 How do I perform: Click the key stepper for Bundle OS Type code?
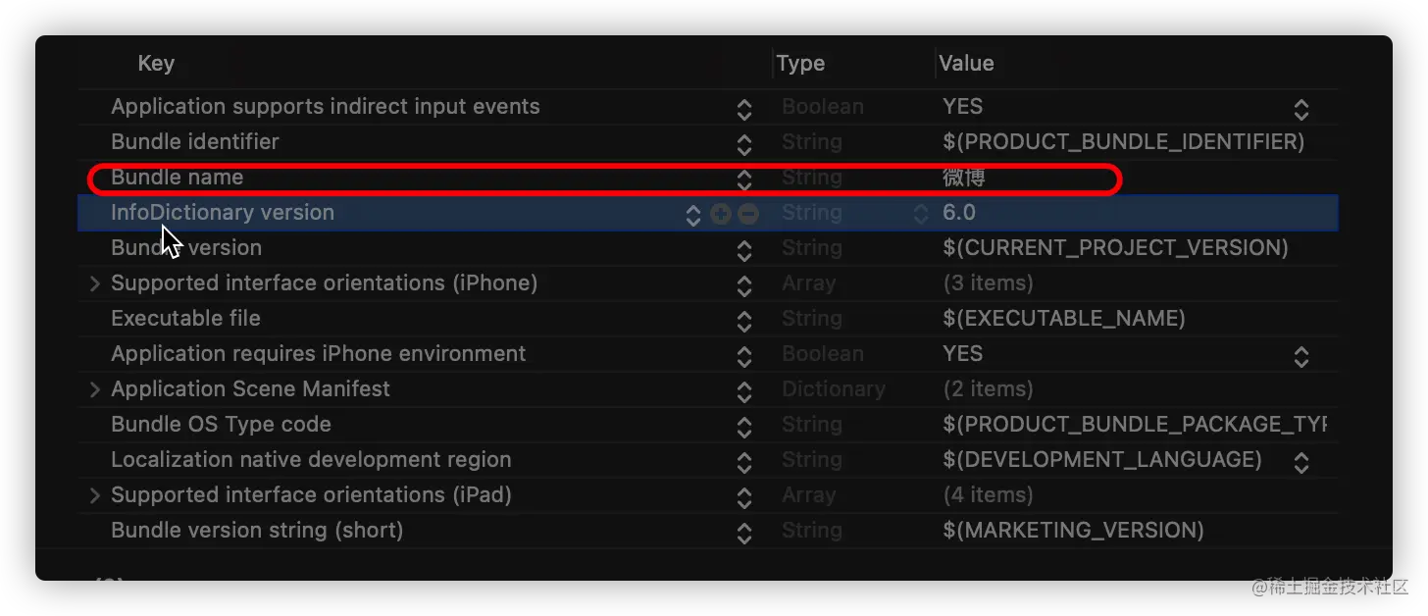point(744,427)
